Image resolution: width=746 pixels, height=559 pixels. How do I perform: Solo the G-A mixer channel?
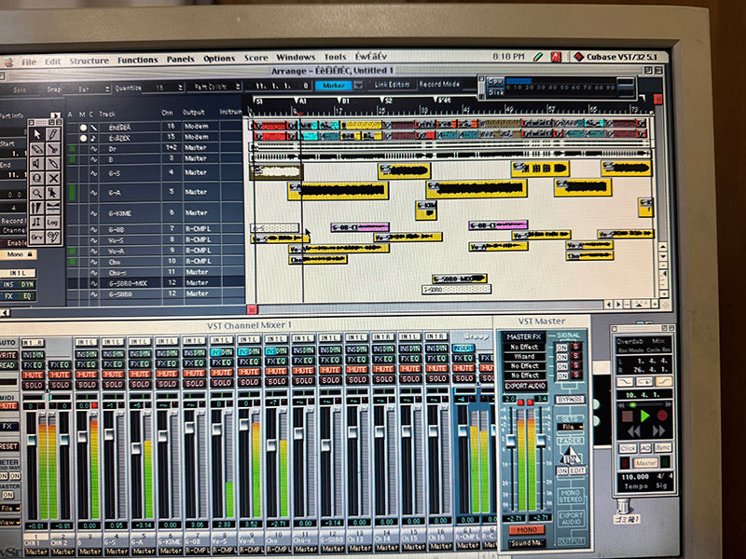pyautogui.click(x=141, y=384)
